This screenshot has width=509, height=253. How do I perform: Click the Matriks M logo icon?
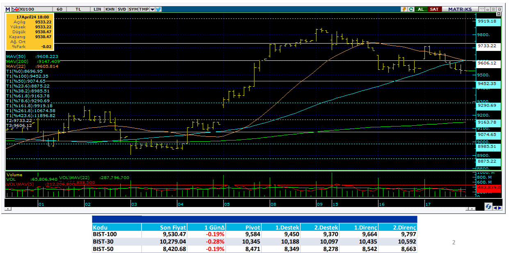pos(7,9)
